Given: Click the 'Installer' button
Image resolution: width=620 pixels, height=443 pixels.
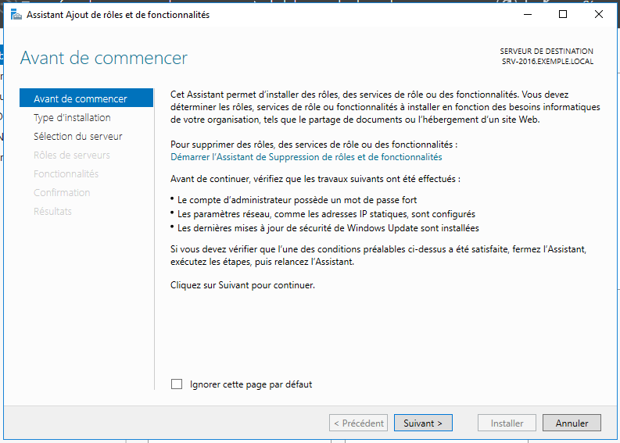Looking at the screenshot, I should [507, 423].
